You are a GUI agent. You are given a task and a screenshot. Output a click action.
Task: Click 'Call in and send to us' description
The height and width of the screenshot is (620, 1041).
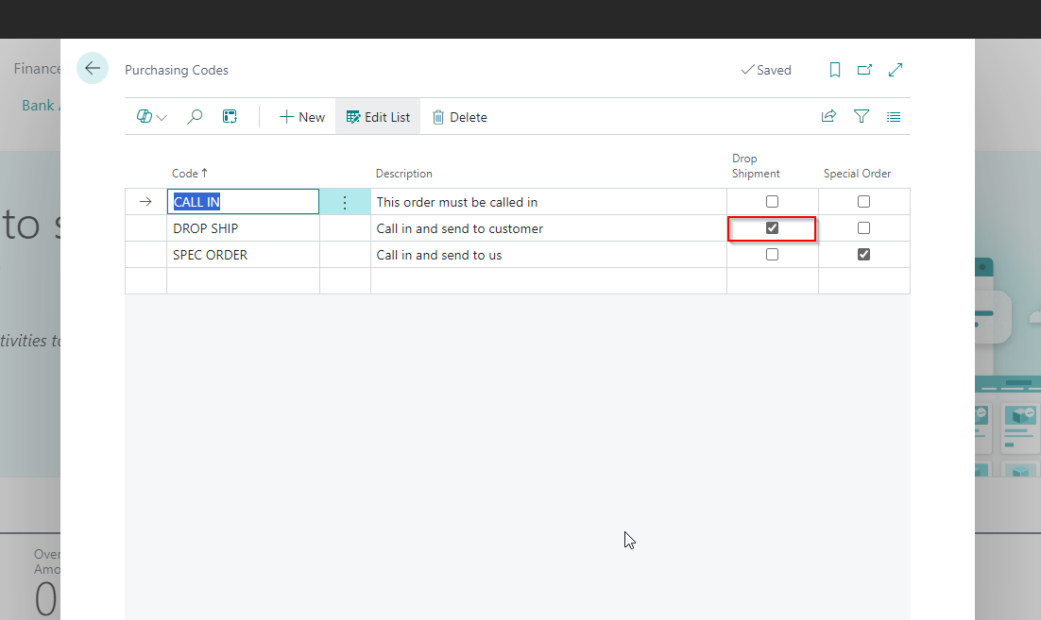pyautogui.click(x=549, y=255)
